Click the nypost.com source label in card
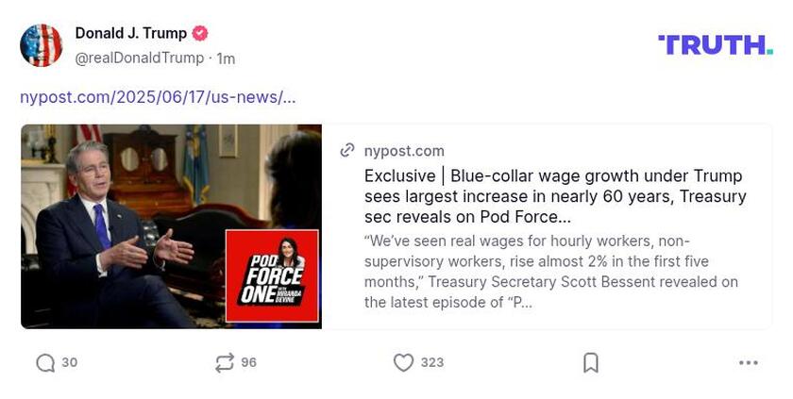 tap(404, 151)
